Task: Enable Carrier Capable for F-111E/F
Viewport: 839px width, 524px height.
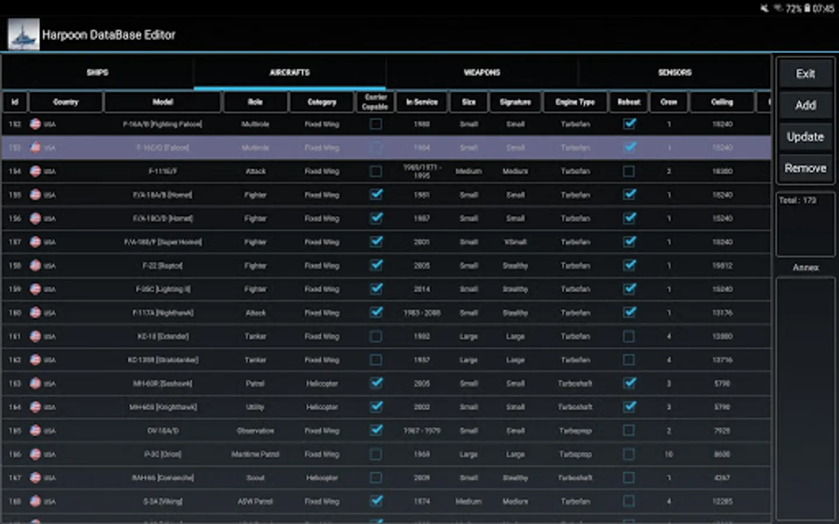Action: point(376,171)
